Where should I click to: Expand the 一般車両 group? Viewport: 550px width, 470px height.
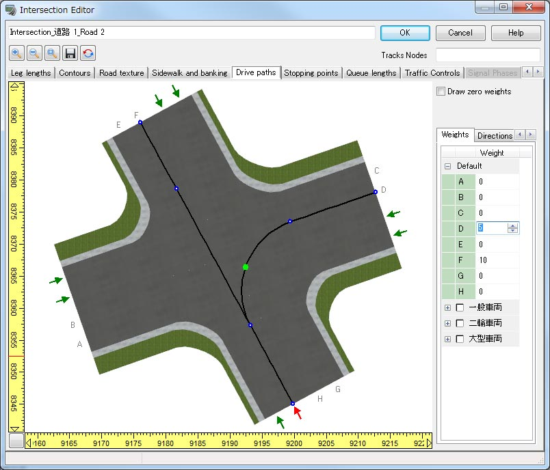[x=447, y=307]
